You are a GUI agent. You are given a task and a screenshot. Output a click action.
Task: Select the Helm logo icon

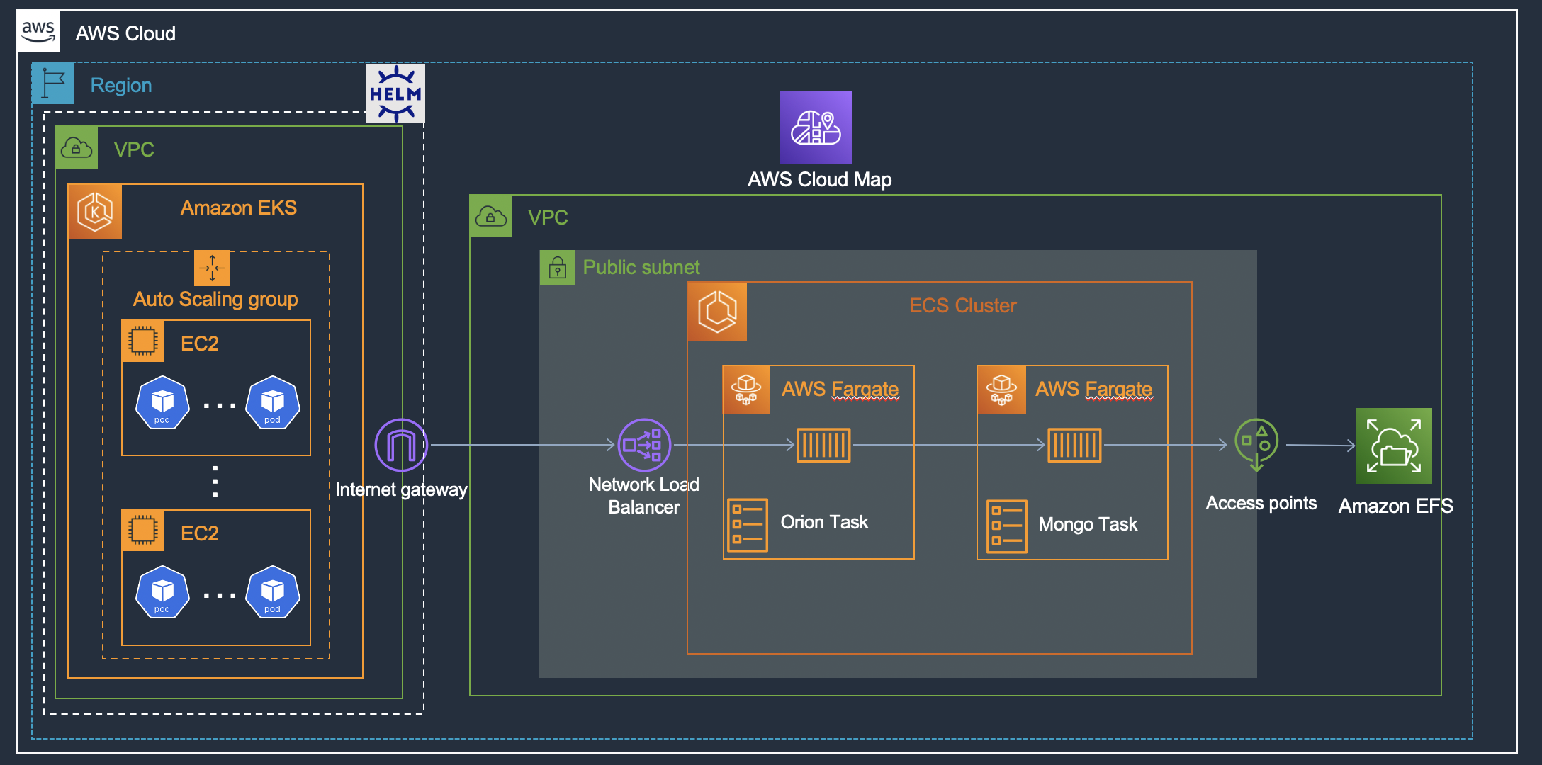[395, 93]
